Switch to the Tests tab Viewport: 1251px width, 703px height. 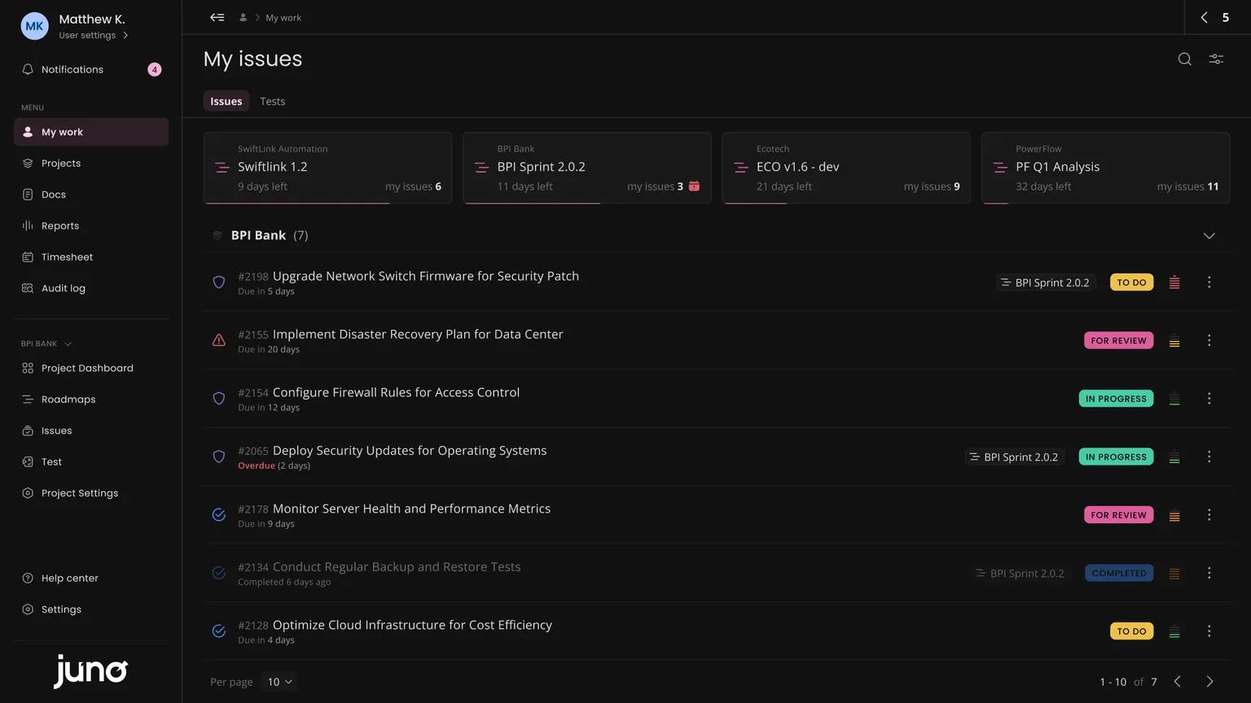272,101
